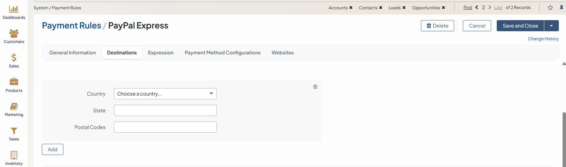Mark page as favorite with star
Screen dimensions: 566x167
point(550,8)
